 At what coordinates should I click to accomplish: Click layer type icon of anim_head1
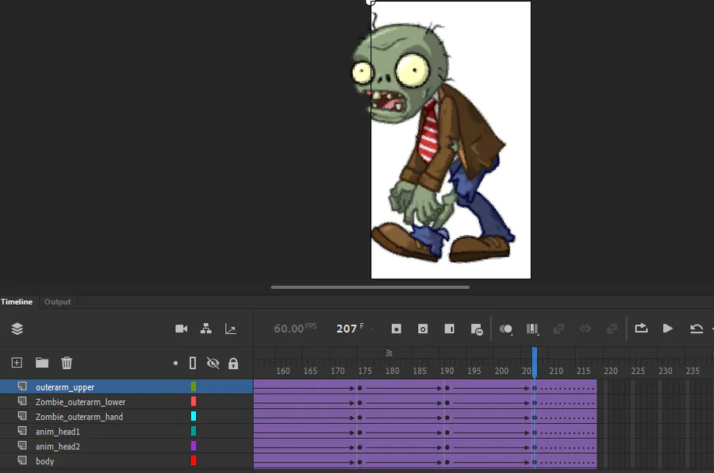[x=22, y=431]
